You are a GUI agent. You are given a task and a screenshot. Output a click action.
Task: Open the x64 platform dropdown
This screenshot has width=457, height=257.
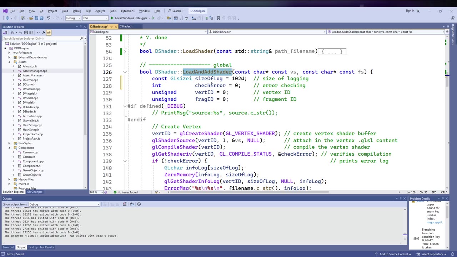click(x=95, y=18)
